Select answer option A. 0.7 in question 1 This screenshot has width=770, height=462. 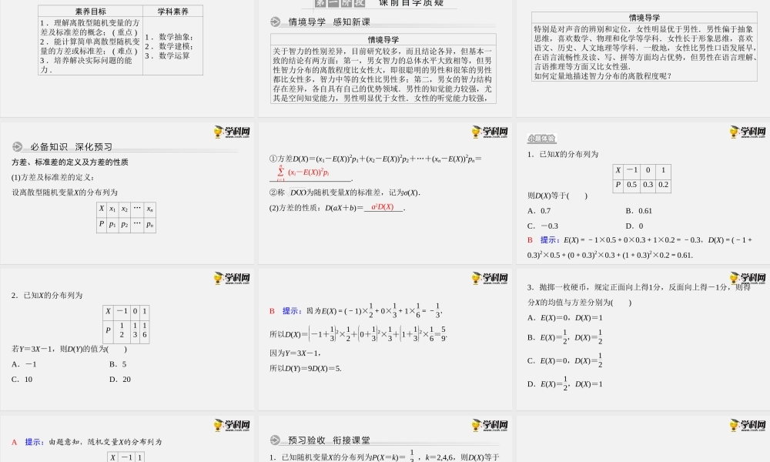[538, 211]
